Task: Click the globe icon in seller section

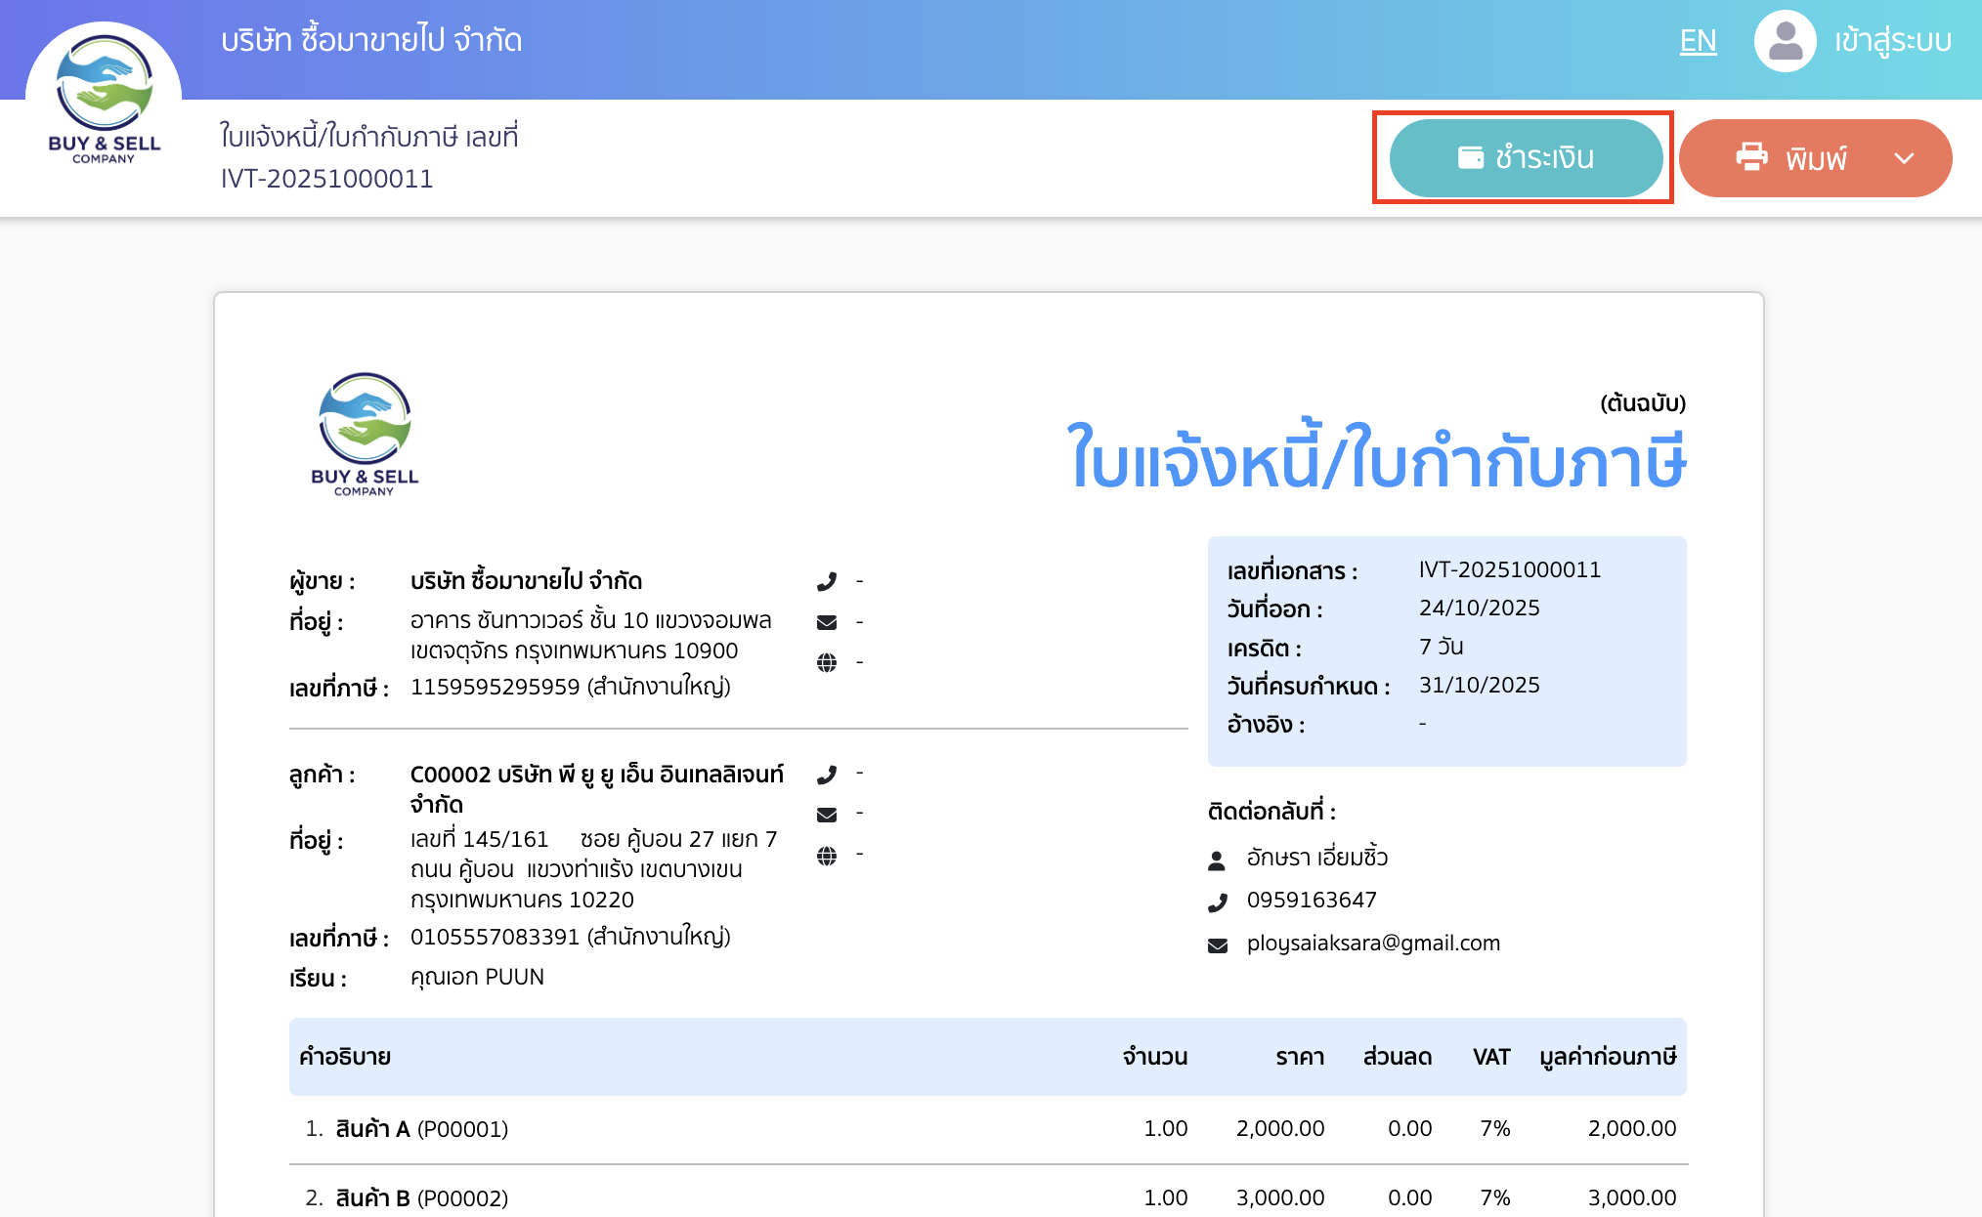Action: coord(828,661)
